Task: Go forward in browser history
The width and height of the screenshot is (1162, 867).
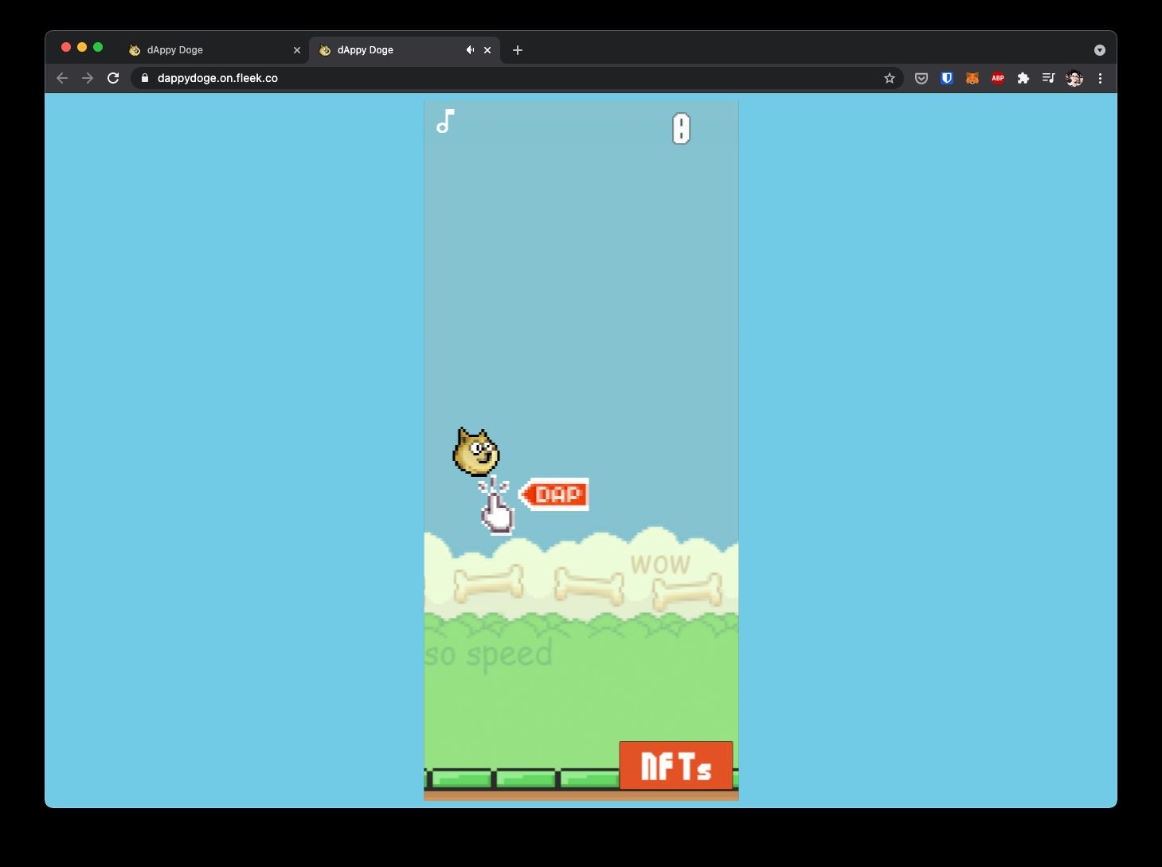Action: (x=88, y=78)
